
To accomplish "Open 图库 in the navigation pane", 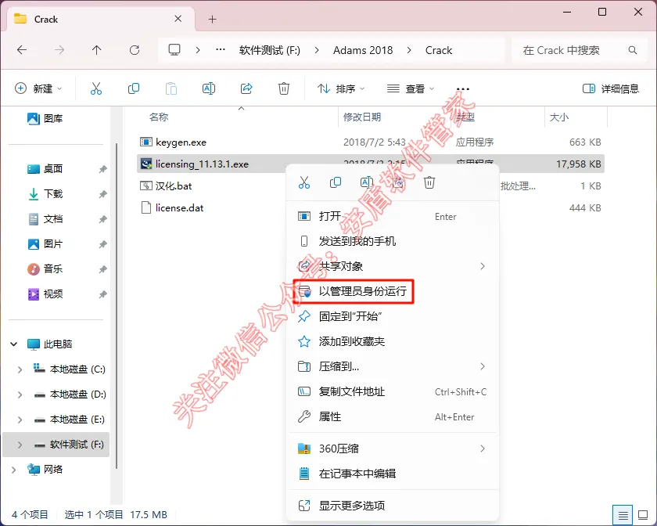I will (45, 119).
